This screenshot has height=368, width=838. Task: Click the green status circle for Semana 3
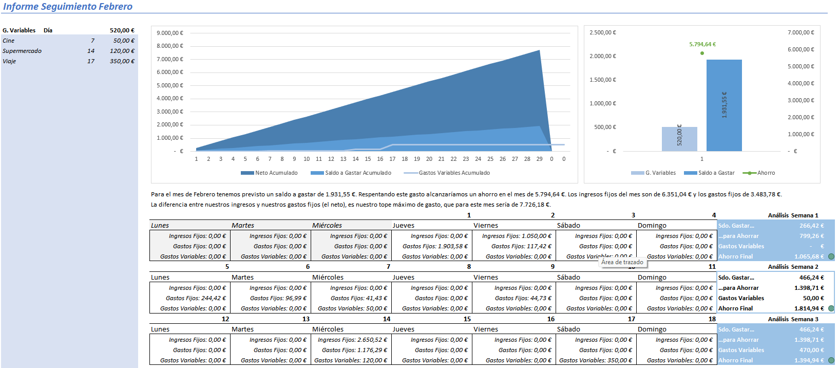[x=831, y=360]
